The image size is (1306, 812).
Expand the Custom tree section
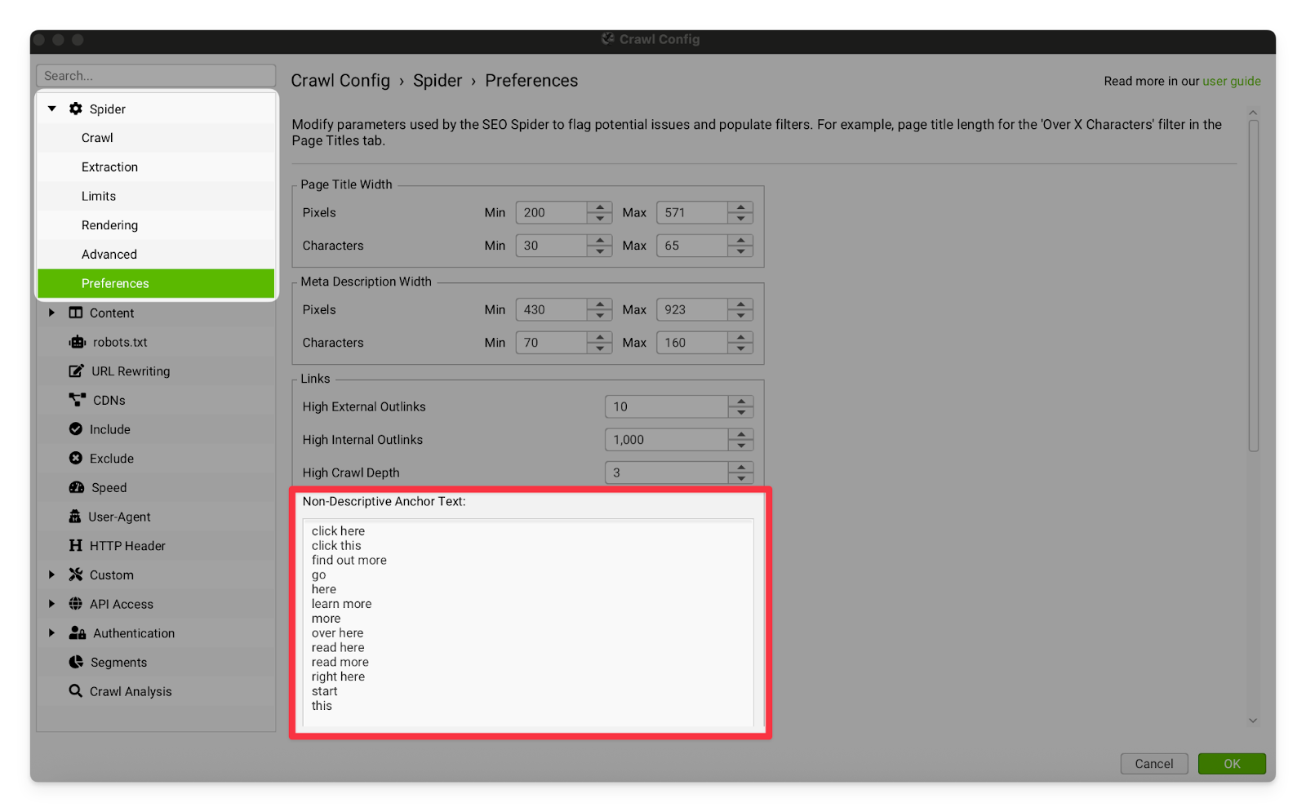pyautogui.click(x=52, y=575)
